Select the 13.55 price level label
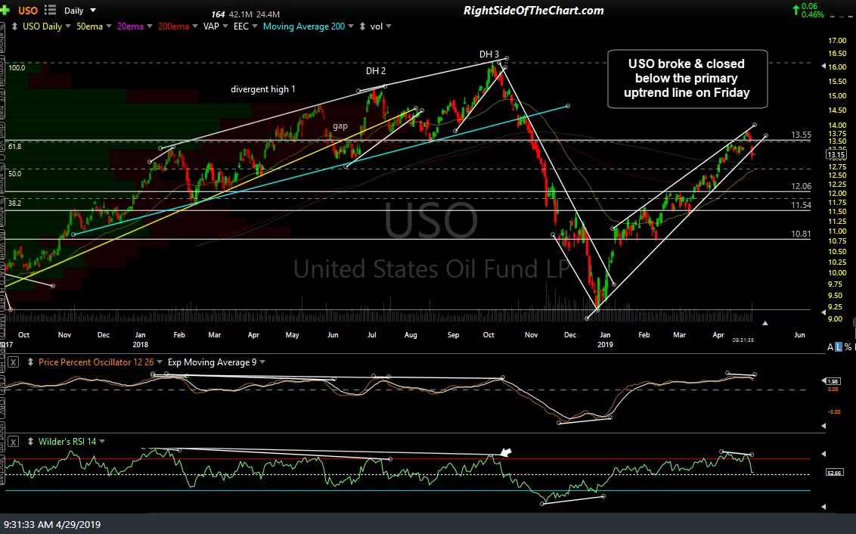The height and width of the screenshot is (534, 856). [x=801, y=135]
